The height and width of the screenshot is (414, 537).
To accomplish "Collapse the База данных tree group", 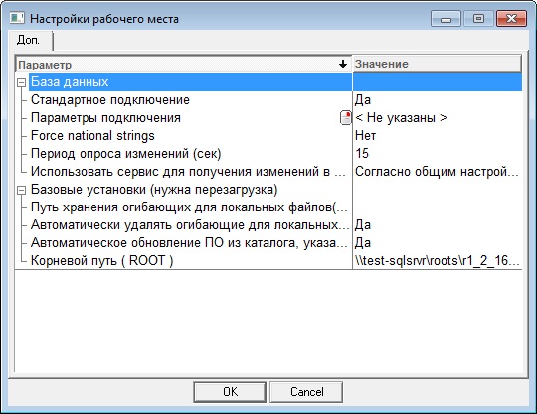I will coord(22,82).
